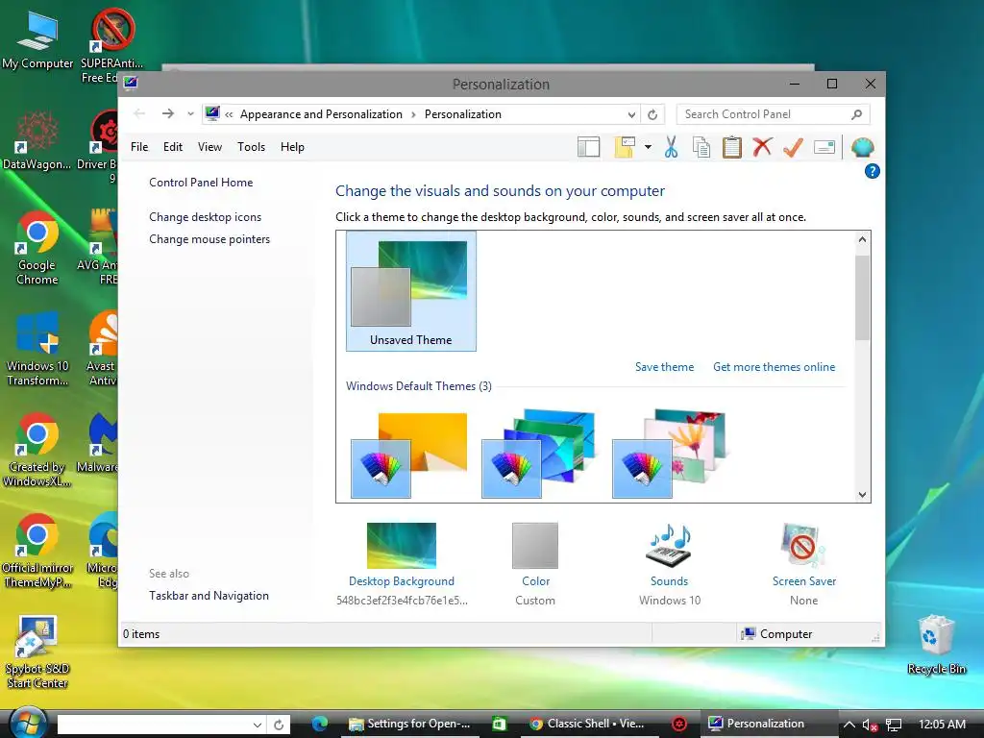Click the Save theme link

(x=664, y=367)
